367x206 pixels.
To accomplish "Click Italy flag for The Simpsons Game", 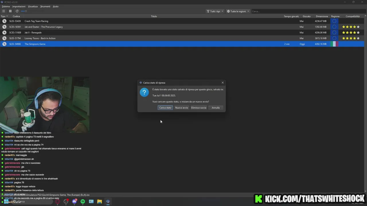I will click(x=334, y=44).
